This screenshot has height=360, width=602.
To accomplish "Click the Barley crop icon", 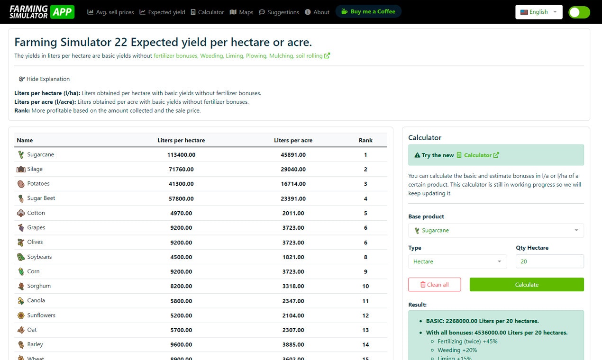I will [x=21, y=344].
